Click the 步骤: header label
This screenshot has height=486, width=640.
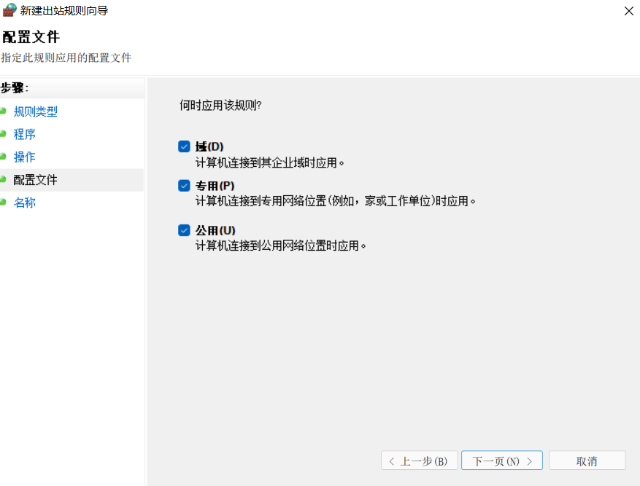(15, 88)
